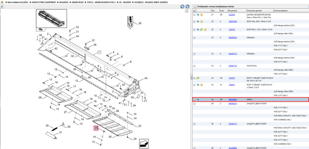Select boxed callout 1 in the diagram
The image size is (309, 149).
click(x=99, y=52)
